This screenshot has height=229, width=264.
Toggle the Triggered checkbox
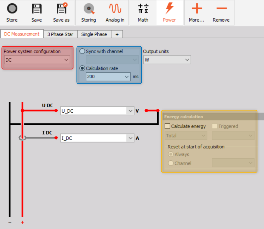215,126
